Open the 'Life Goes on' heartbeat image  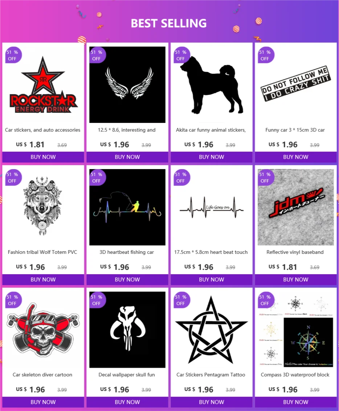(212, 207)
